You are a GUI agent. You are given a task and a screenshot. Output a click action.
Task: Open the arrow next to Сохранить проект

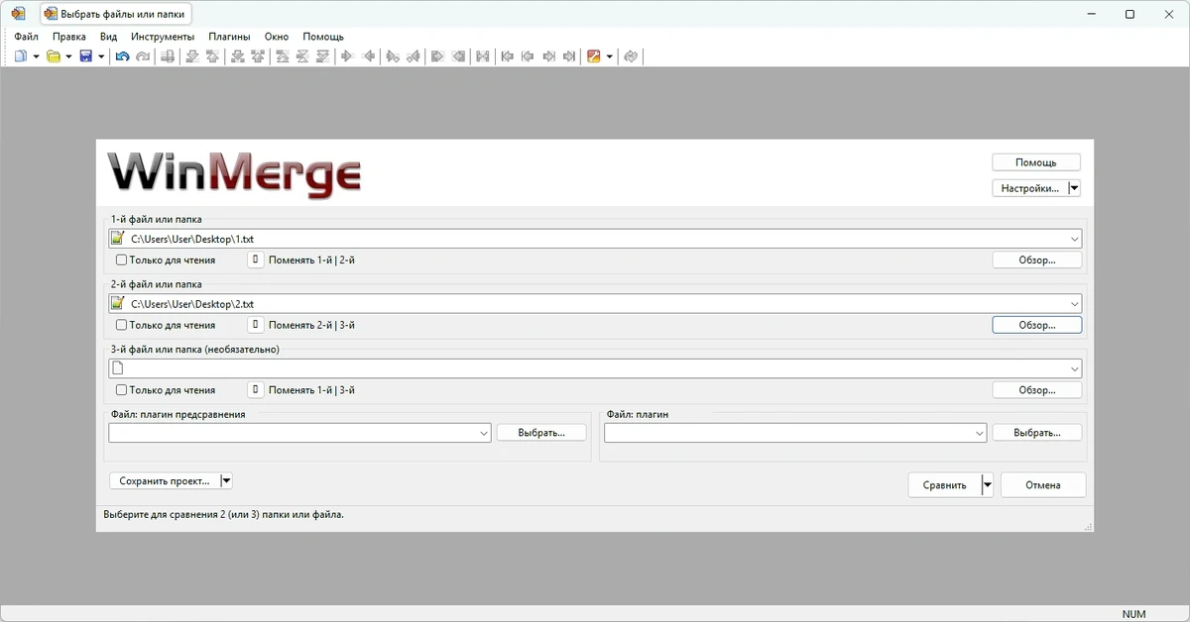[226, 480]
